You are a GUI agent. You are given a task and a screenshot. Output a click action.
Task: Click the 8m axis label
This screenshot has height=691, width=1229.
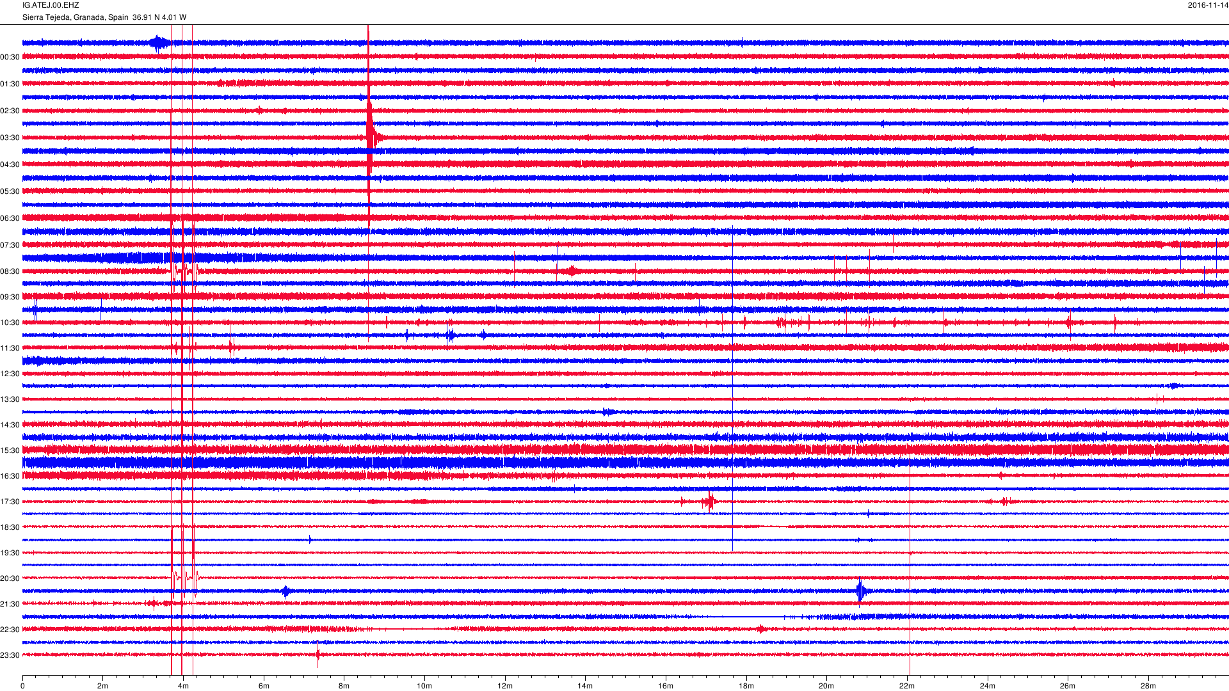coord(344,686)
